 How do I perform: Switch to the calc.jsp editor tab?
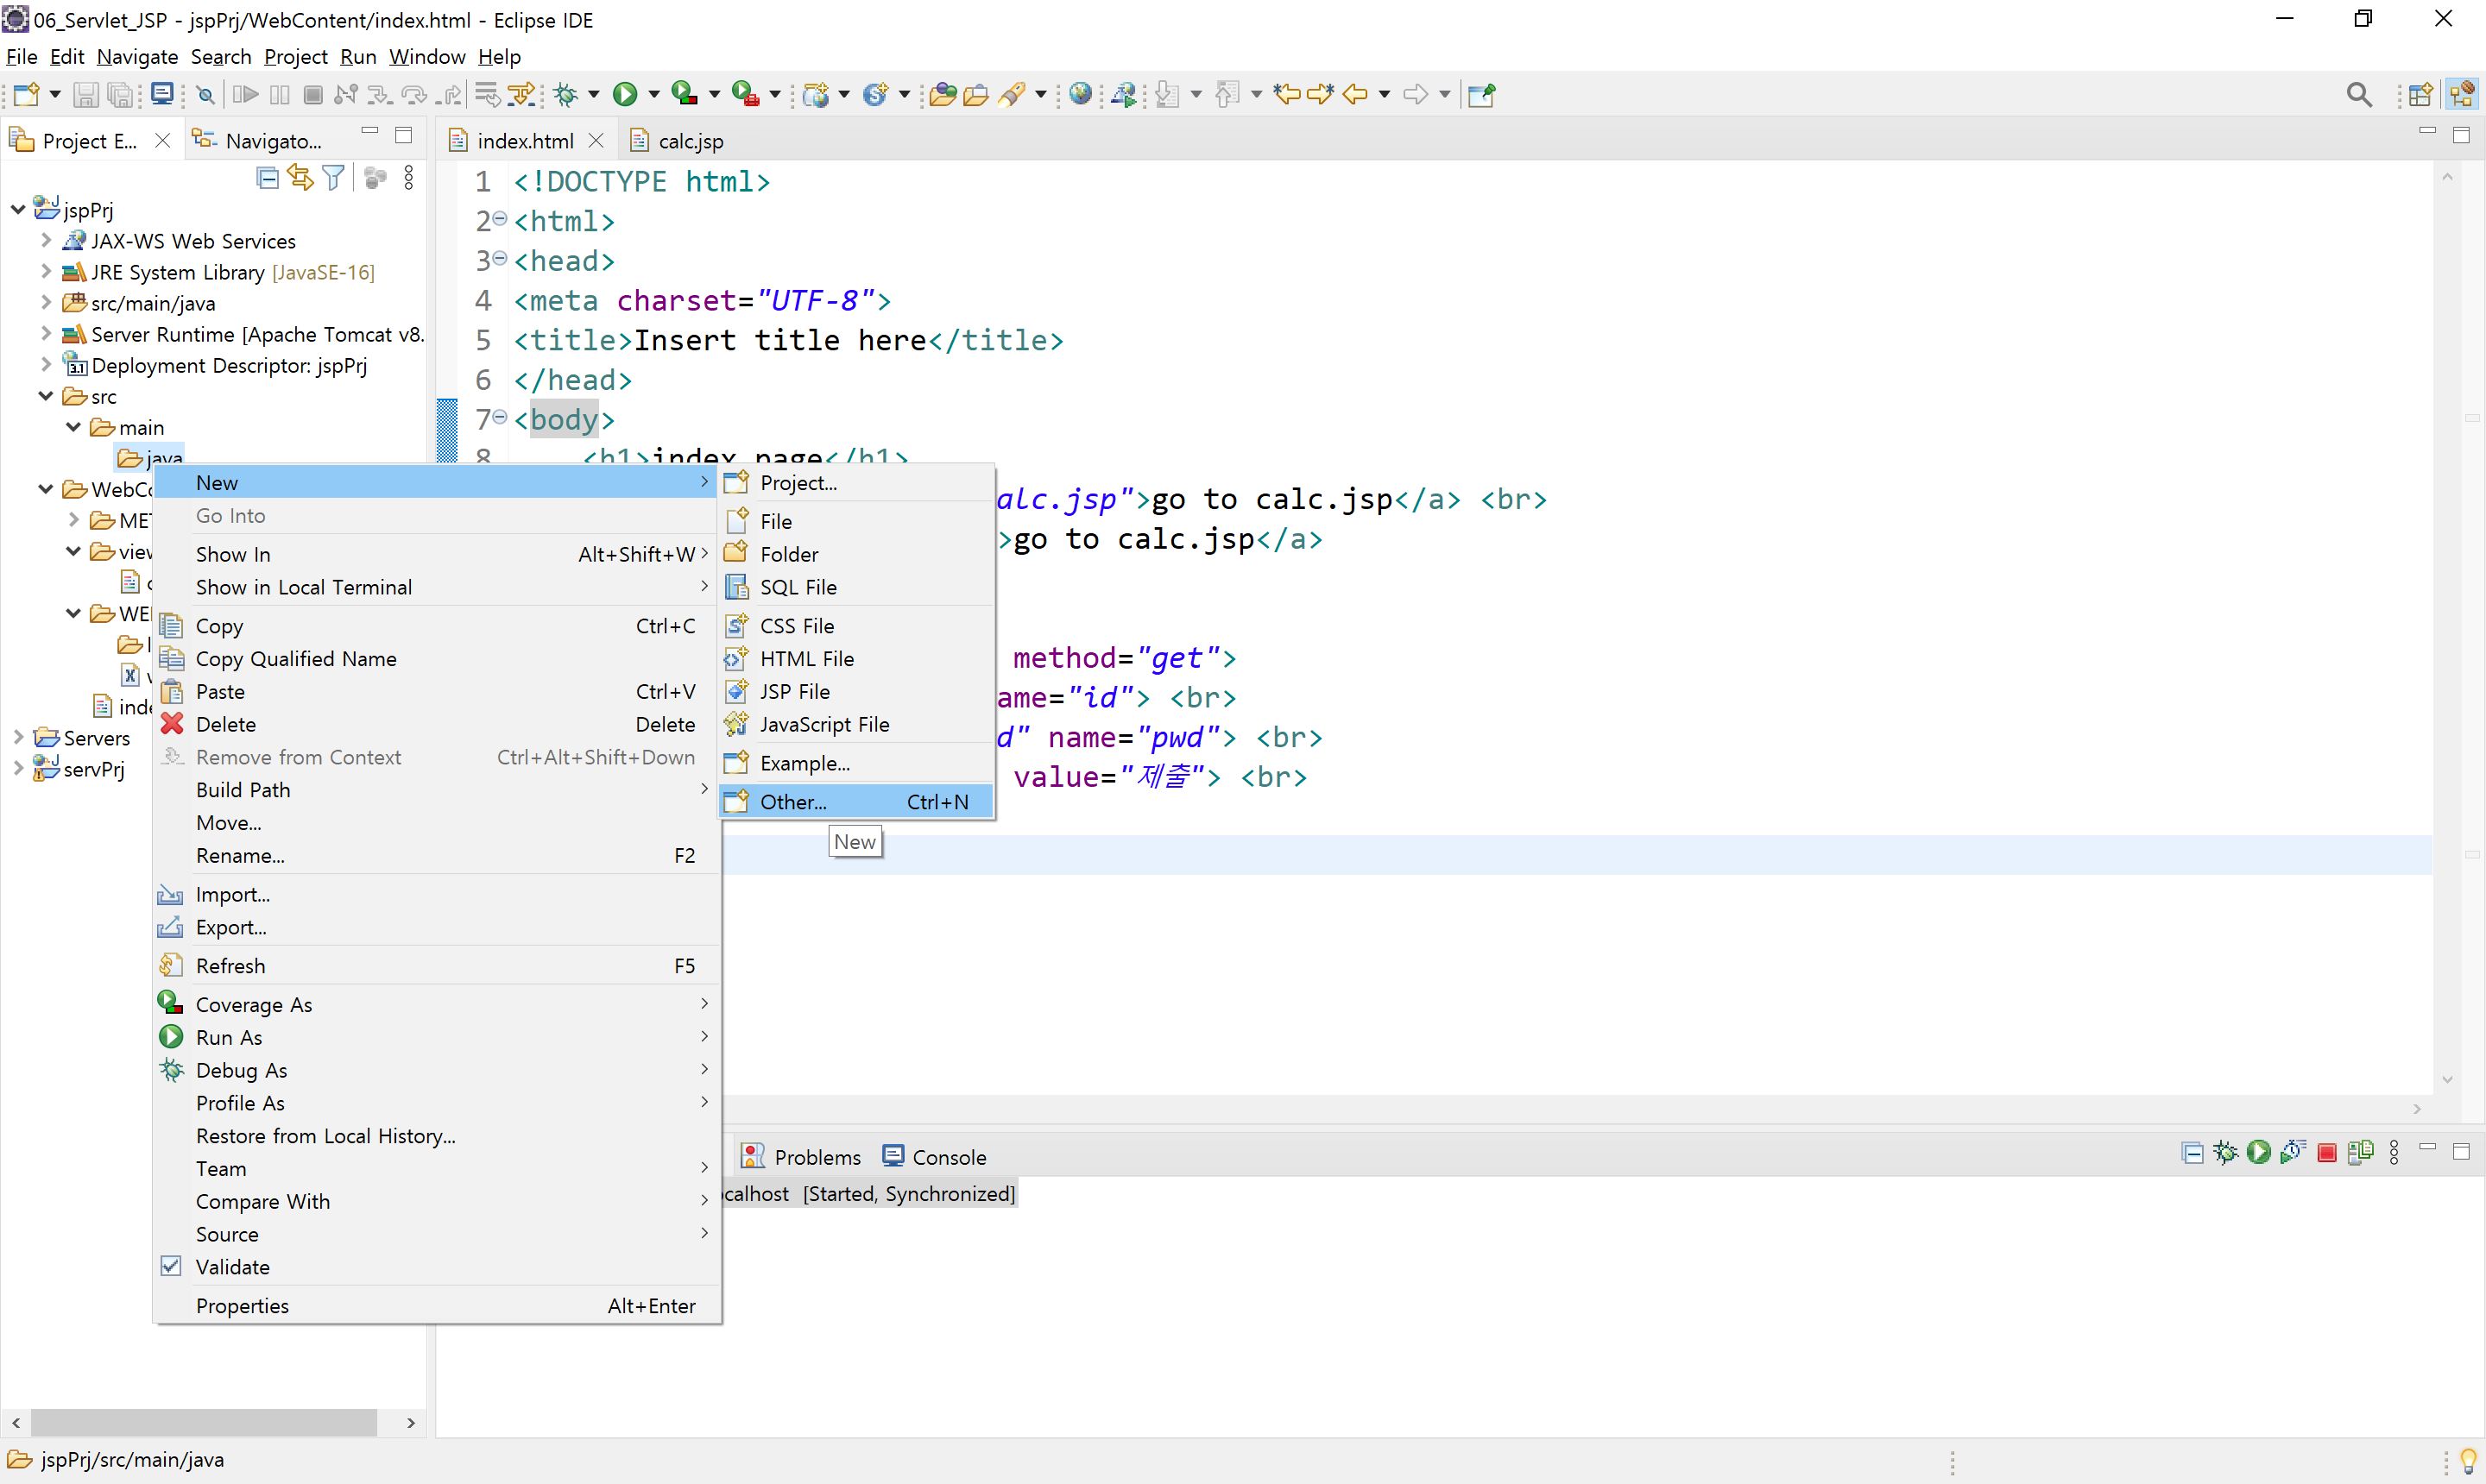pyautogui.click(x=690, y=141)
